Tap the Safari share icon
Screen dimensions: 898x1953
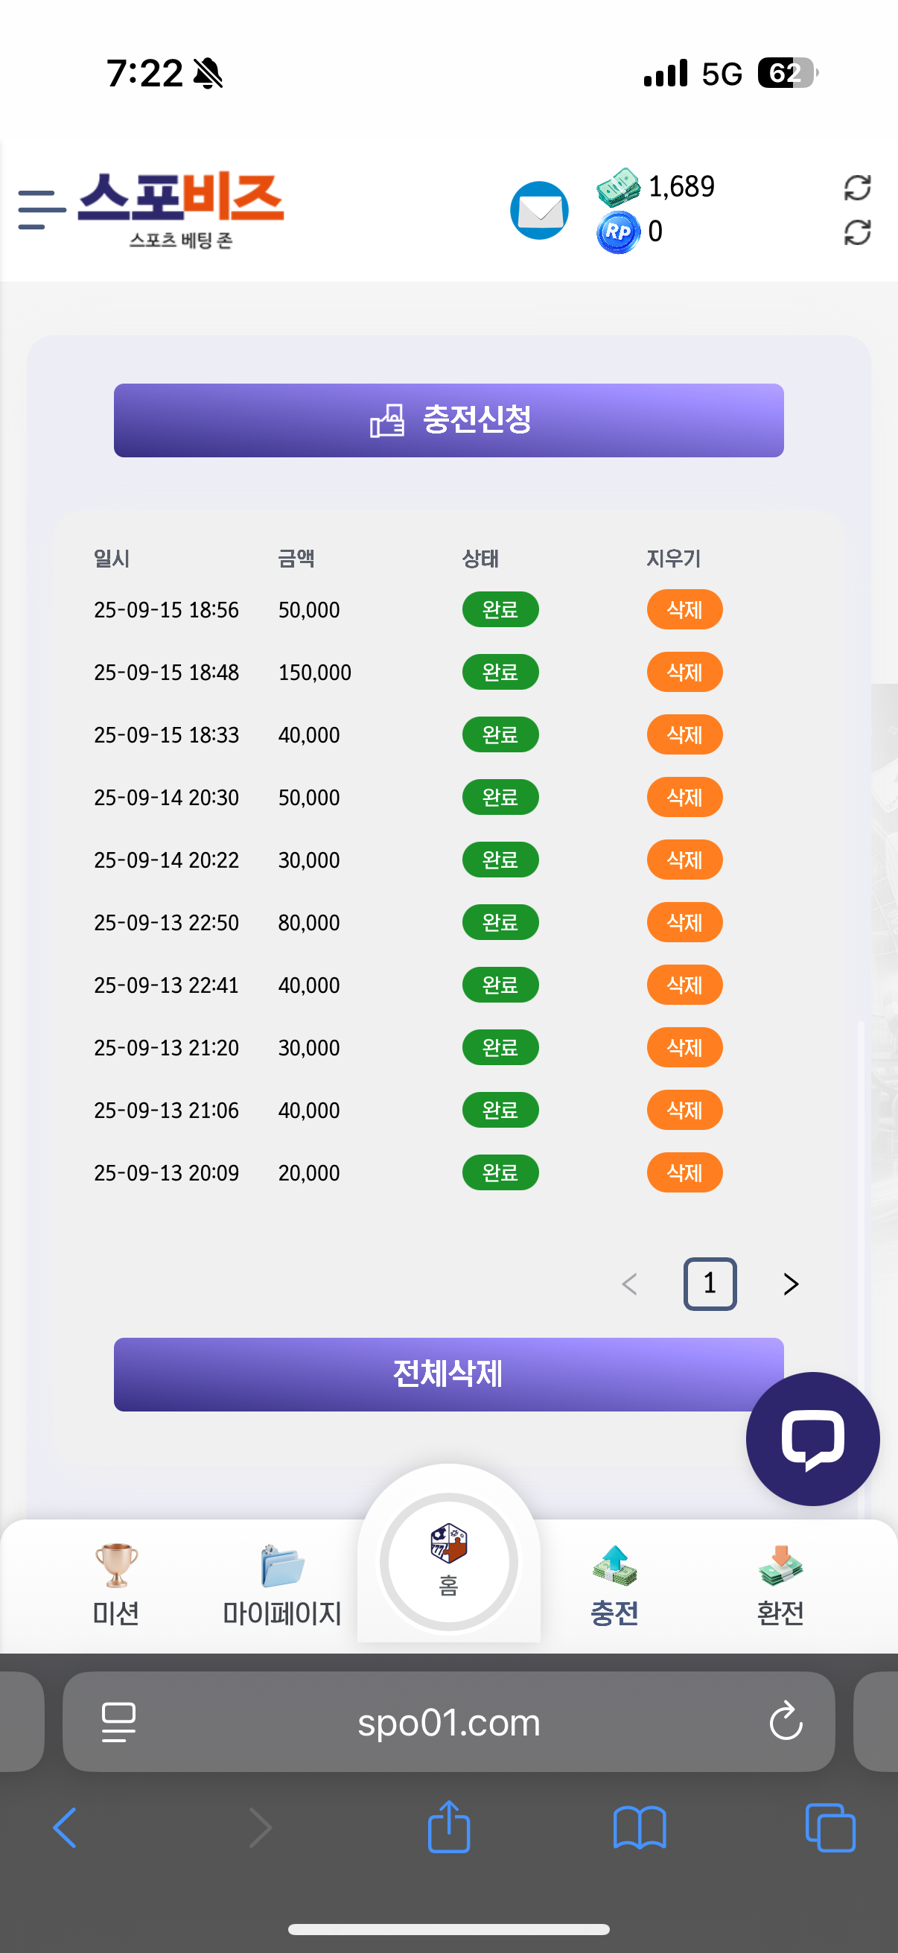pyautogui.click(x=448, y=1827)
